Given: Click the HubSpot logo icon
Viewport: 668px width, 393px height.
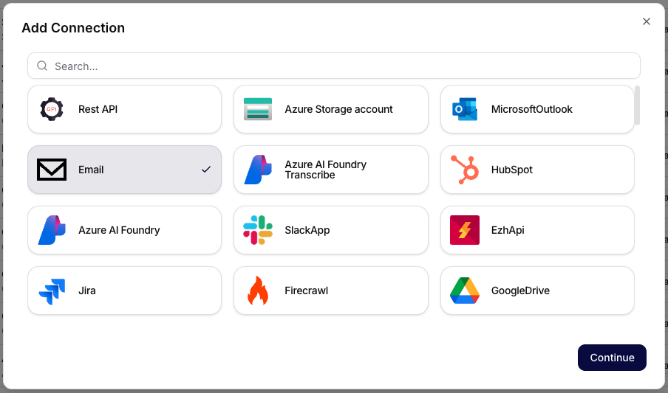Looking at the screenshot, I should pos(465,170).
